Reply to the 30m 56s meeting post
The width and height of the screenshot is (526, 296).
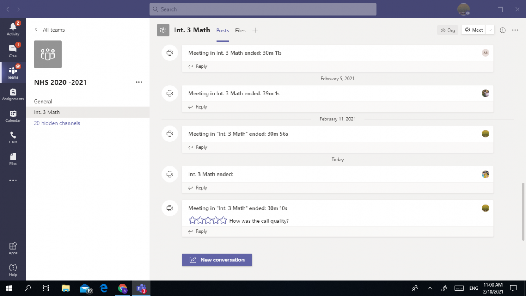tap(198, 147)
